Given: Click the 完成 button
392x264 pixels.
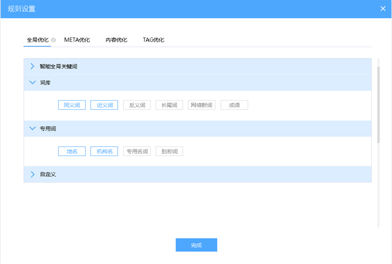Looking at the screenshot, I should pyautogui.click(x=196, y=245).
